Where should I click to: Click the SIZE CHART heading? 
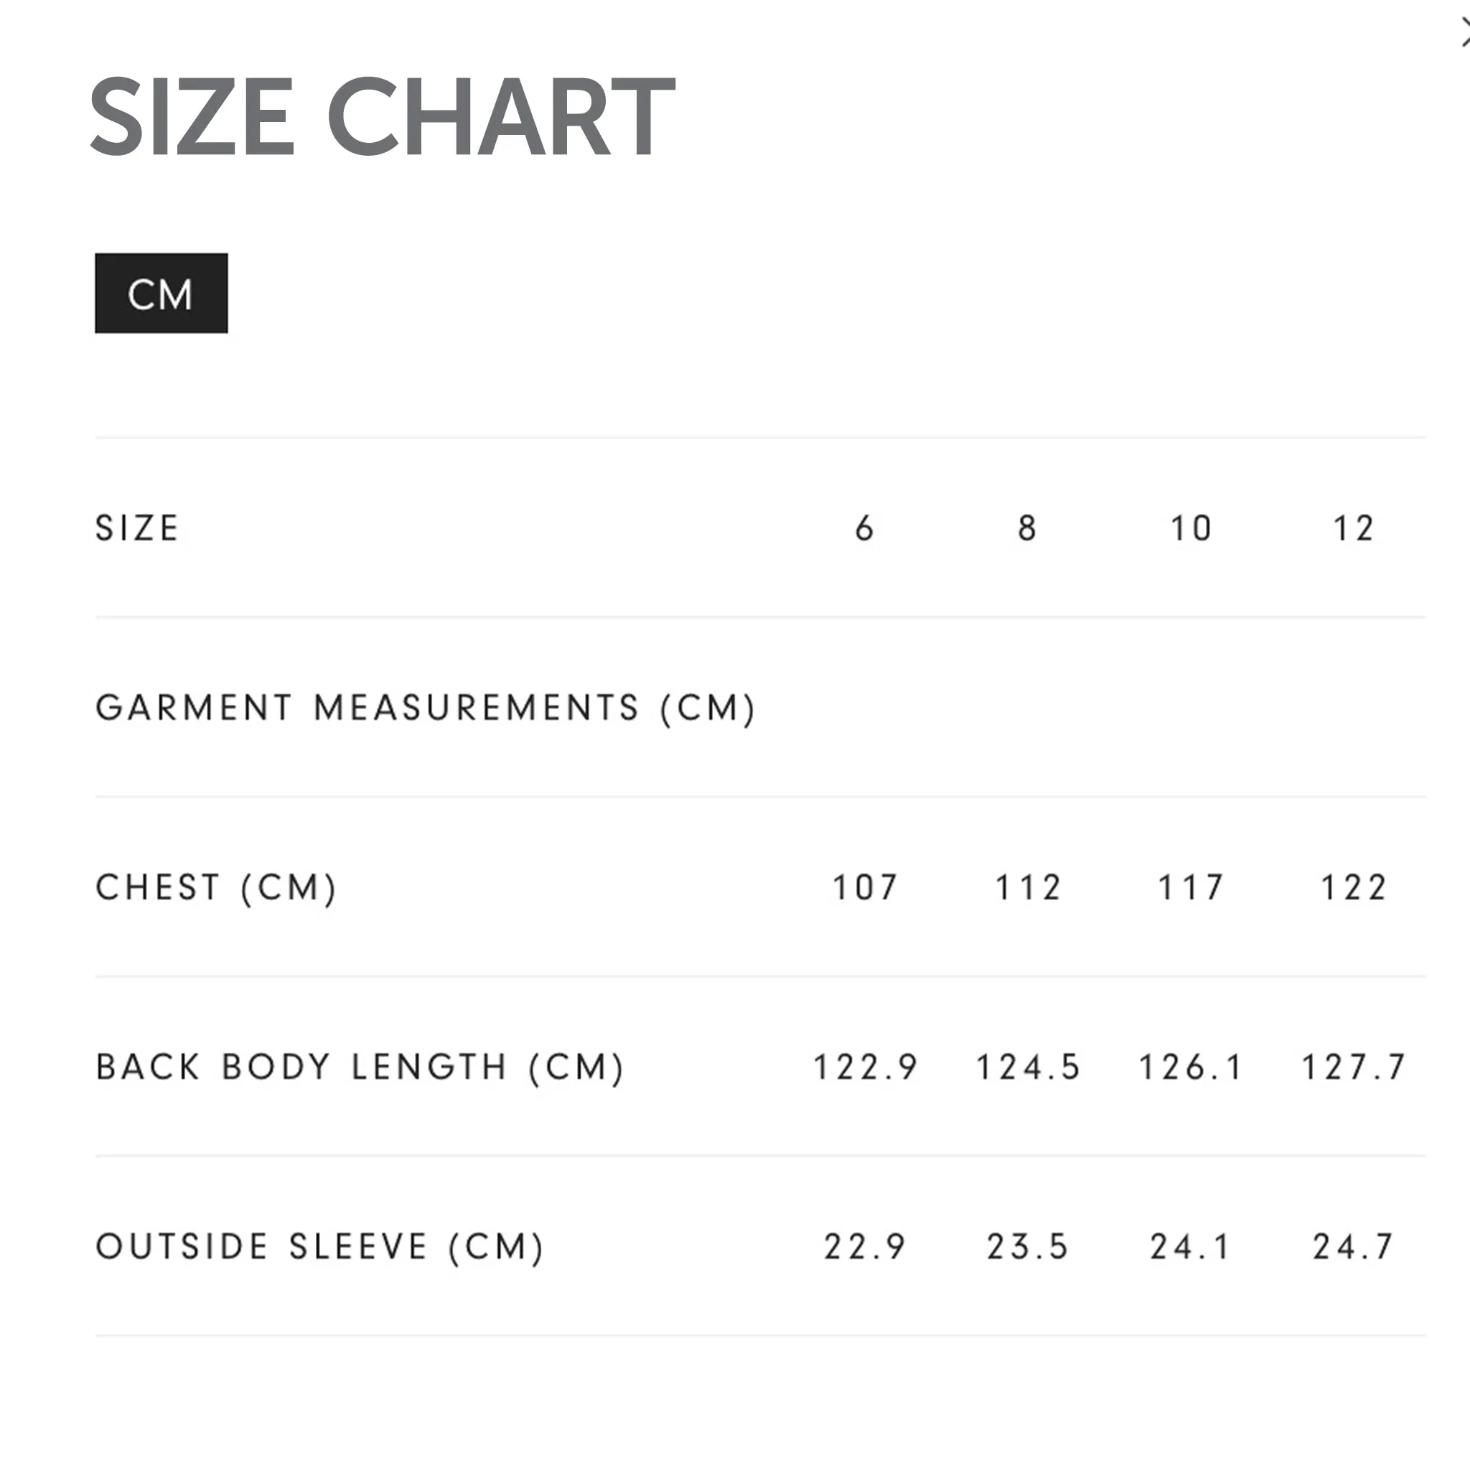tap(382, 116)
